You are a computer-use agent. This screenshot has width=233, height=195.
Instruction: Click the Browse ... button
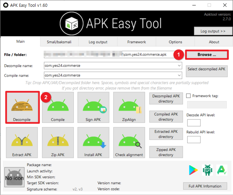tap(207, 55)
